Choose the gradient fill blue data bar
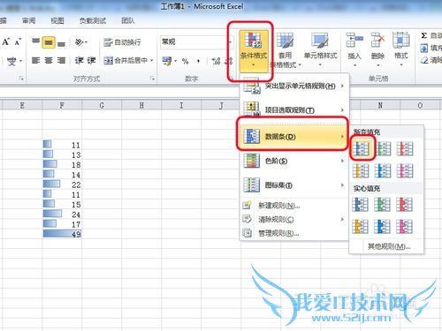This screenshot has width=442, height=331. pos(362,148)
